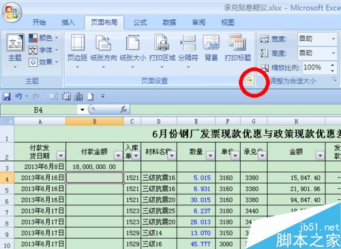Switch to the 插入 tab

click(68, 23)
